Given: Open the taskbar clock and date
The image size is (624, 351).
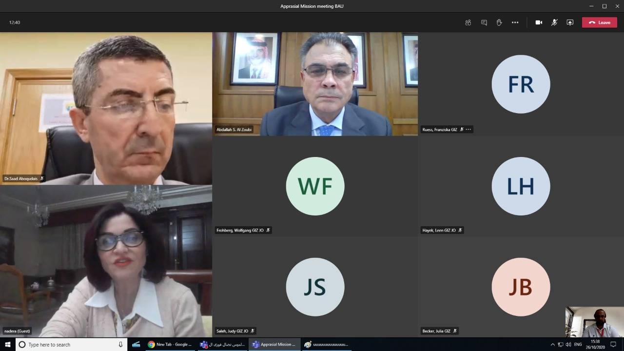Looking at the screenshot, I should coord(595,345).
